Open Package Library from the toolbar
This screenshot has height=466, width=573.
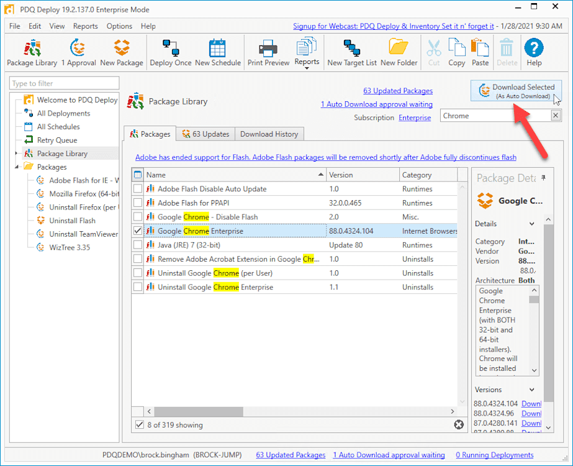pyautogui.click(x=32, y=53)
